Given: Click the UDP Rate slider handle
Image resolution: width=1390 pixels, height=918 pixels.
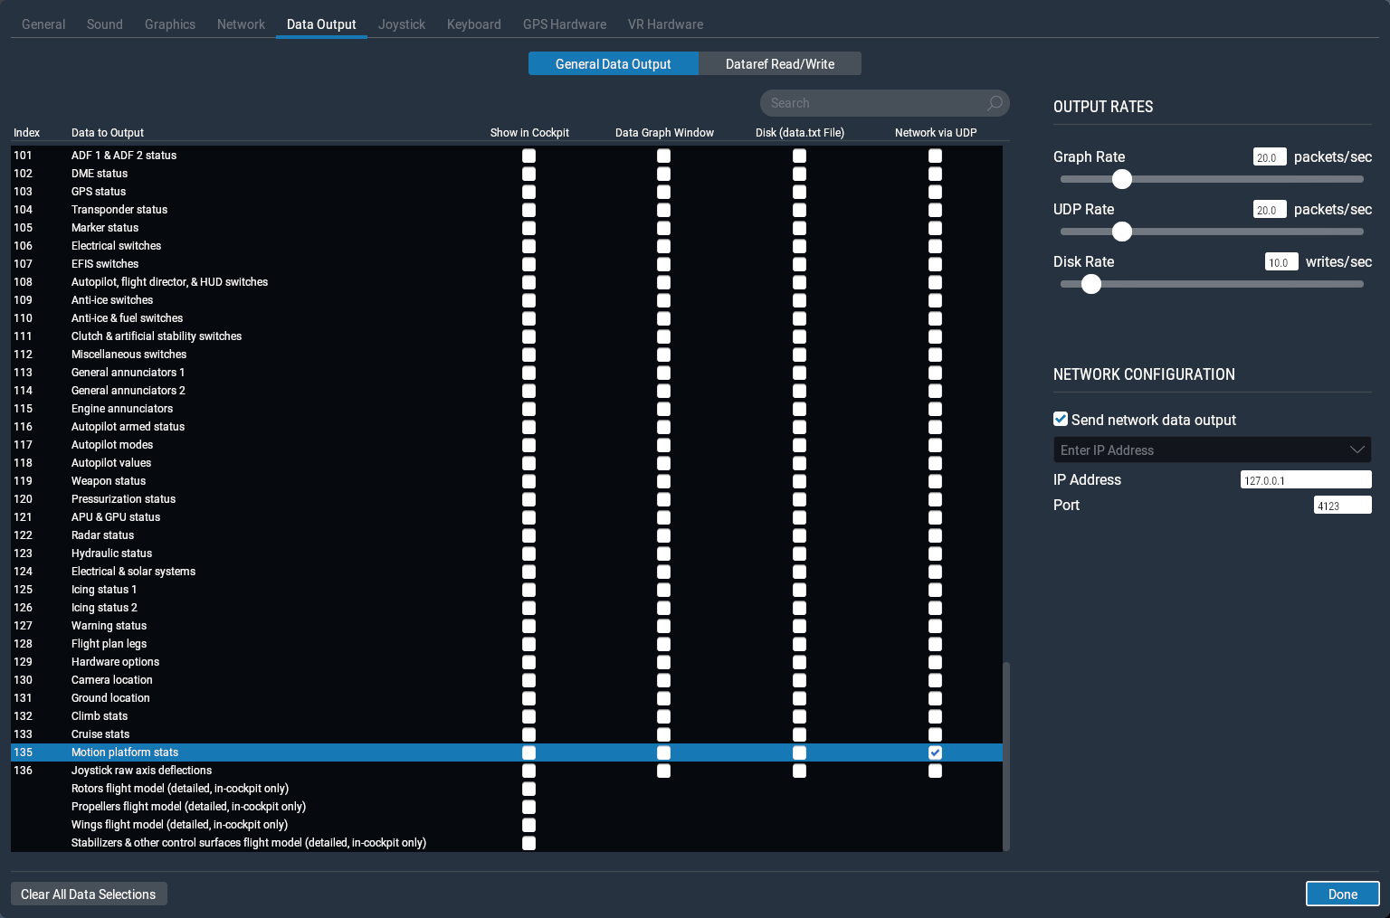Looking at the screenshot, I should tap(1121, 232).
